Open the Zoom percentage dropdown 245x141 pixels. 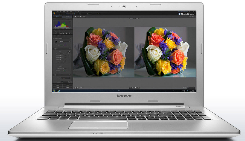click(x=191, y=88)
